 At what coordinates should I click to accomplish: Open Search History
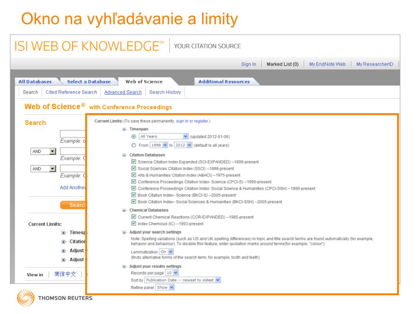click(165, 92)
